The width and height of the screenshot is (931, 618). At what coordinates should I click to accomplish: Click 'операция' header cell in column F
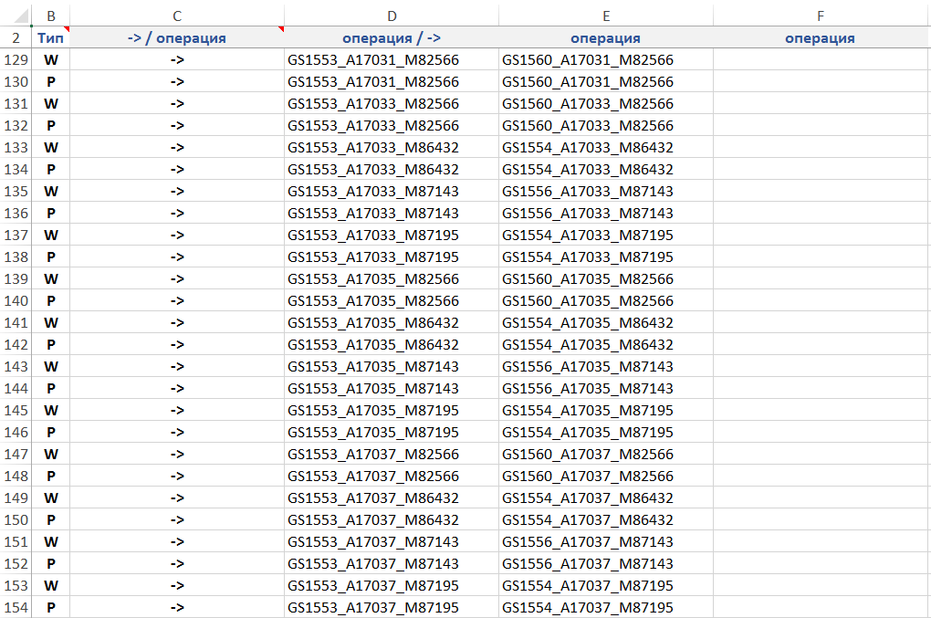(x=820, y=38)
